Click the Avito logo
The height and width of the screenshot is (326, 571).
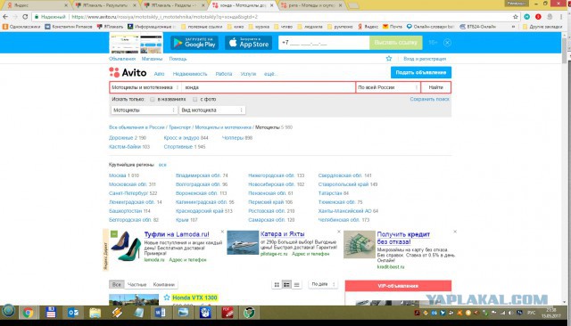128,73
